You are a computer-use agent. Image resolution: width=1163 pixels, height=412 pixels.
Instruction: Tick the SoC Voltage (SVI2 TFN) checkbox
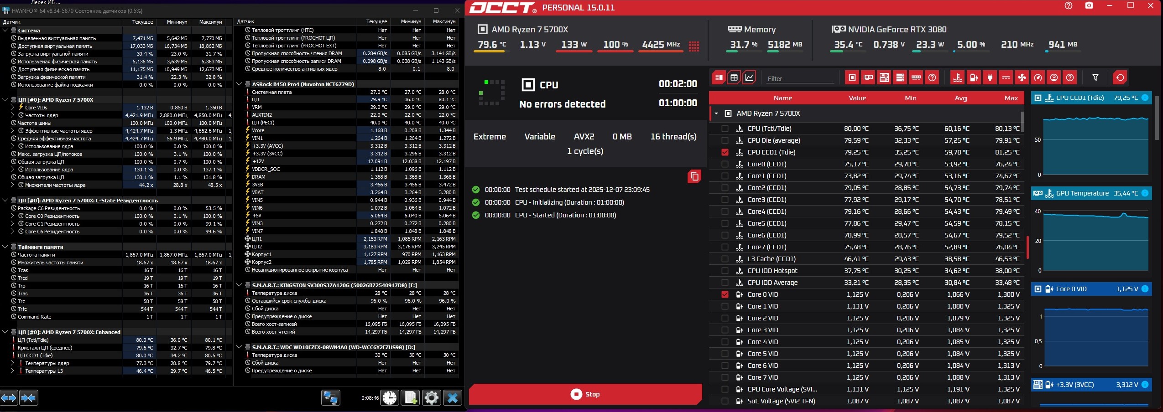(x=725, y=401)
